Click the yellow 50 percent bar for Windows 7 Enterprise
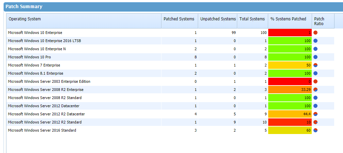 290,65
